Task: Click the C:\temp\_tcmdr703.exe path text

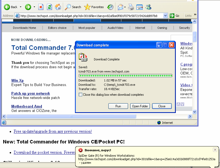Action: (x=119, y=85)
